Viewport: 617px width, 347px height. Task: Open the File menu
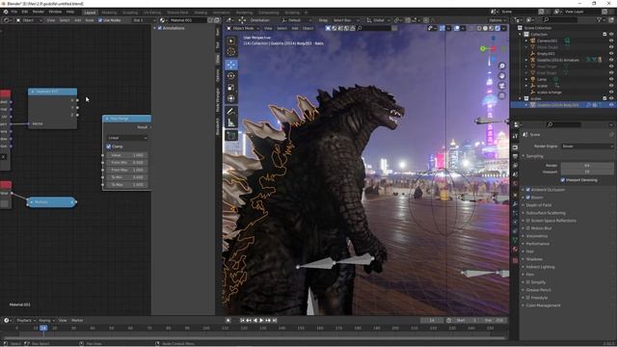coord(14,12)
